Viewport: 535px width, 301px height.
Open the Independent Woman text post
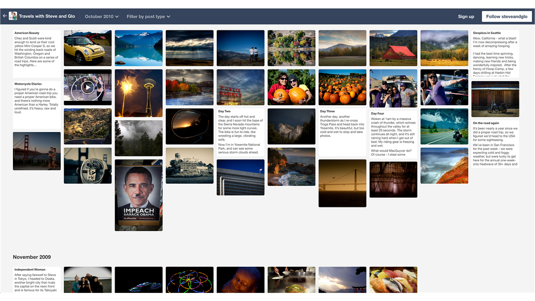[x=37, y=280]
